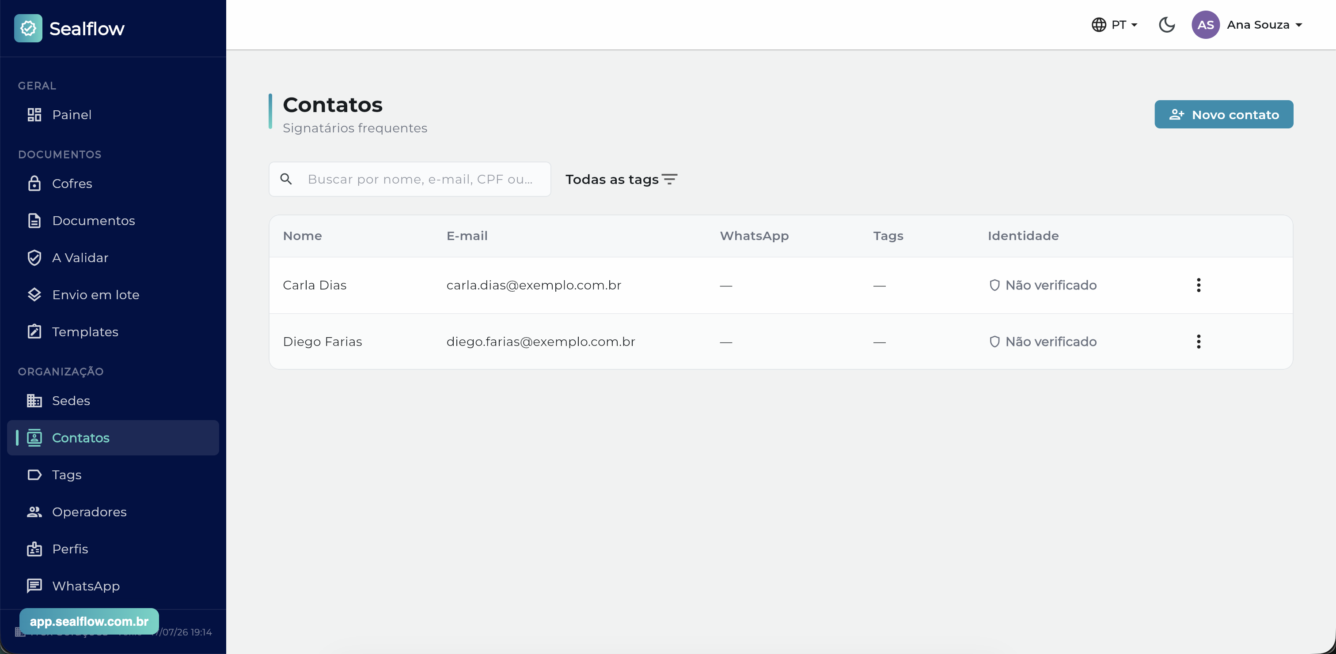Click the AS user avatar
The image size is (1336, 654).
click(x=1205, y=25)
